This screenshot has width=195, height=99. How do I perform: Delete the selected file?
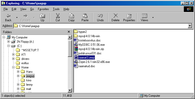pyautogui.click(x=116, y=18)
